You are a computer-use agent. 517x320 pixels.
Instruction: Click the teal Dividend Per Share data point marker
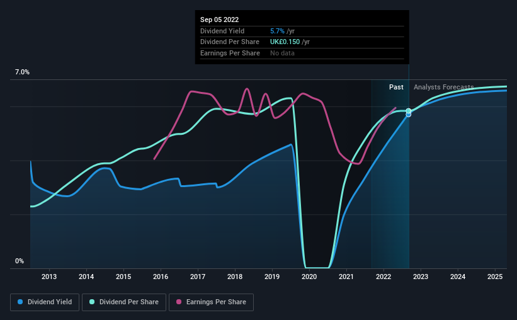[409, 111]
